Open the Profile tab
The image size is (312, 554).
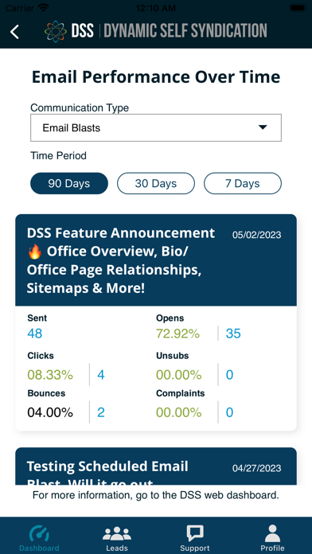tap(272, 538)
